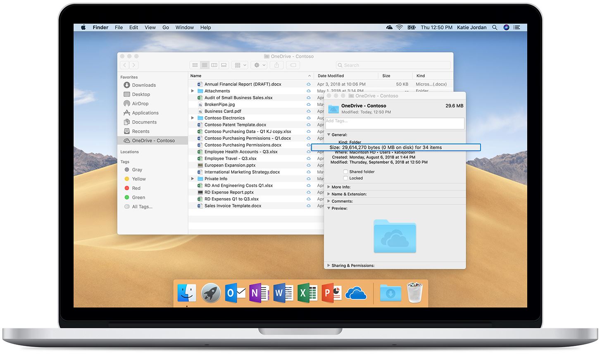This screenshot has width=607, height=363.
Task: Expand the Contoso Electronics folder
Action: pos(193,118)
